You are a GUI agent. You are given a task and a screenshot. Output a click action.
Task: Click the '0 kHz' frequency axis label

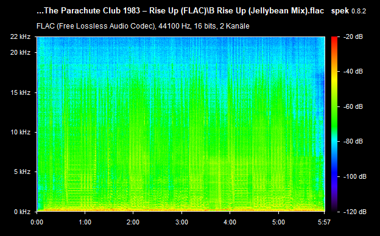click(22, 212)
